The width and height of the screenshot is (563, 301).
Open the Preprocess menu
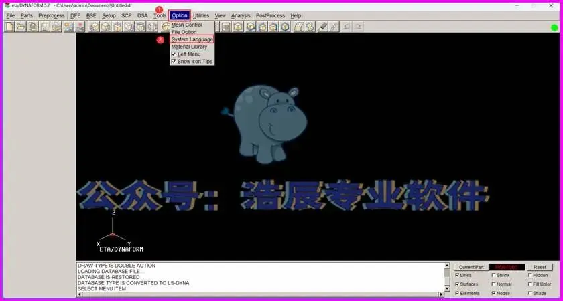coord(52,16)
